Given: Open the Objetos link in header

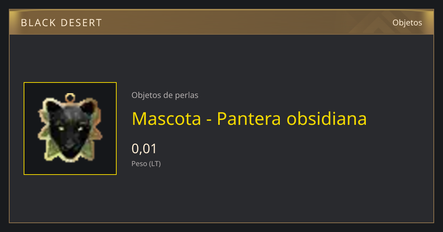Looking at the screenshot, I should [407, 22].
